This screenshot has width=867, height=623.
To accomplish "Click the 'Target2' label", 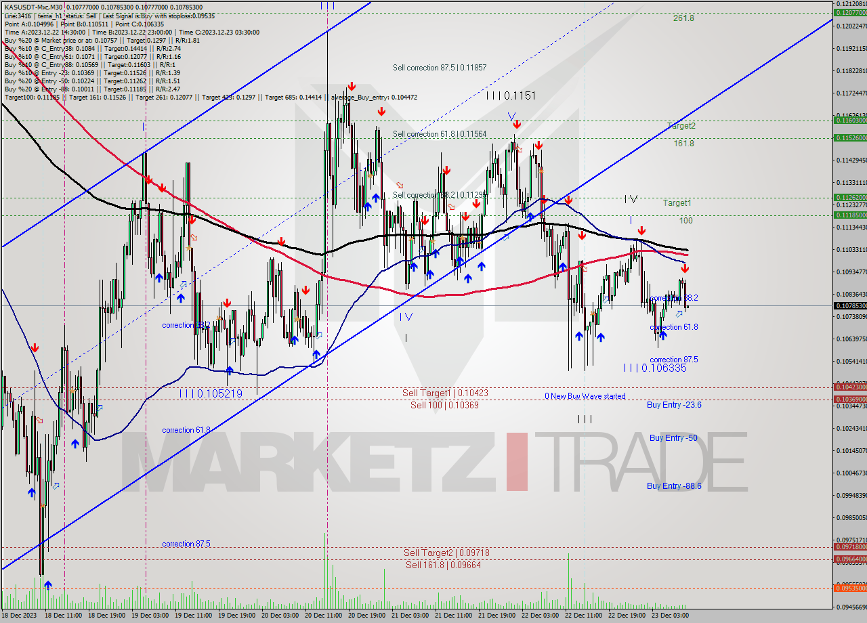I will click(x=681, y=126).
